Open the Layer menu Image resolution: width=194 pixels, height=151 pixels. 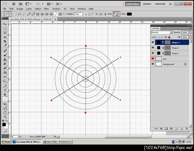click(x=29, y=9)
